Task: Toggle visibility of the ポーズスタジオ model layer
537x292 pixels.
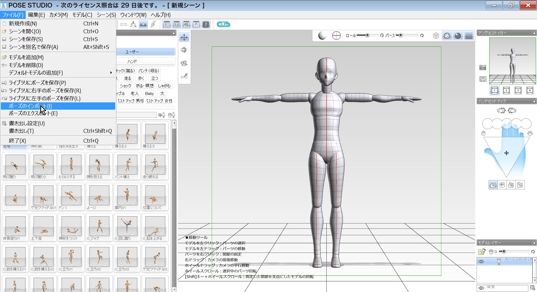Action: click(x=481, y=261)
